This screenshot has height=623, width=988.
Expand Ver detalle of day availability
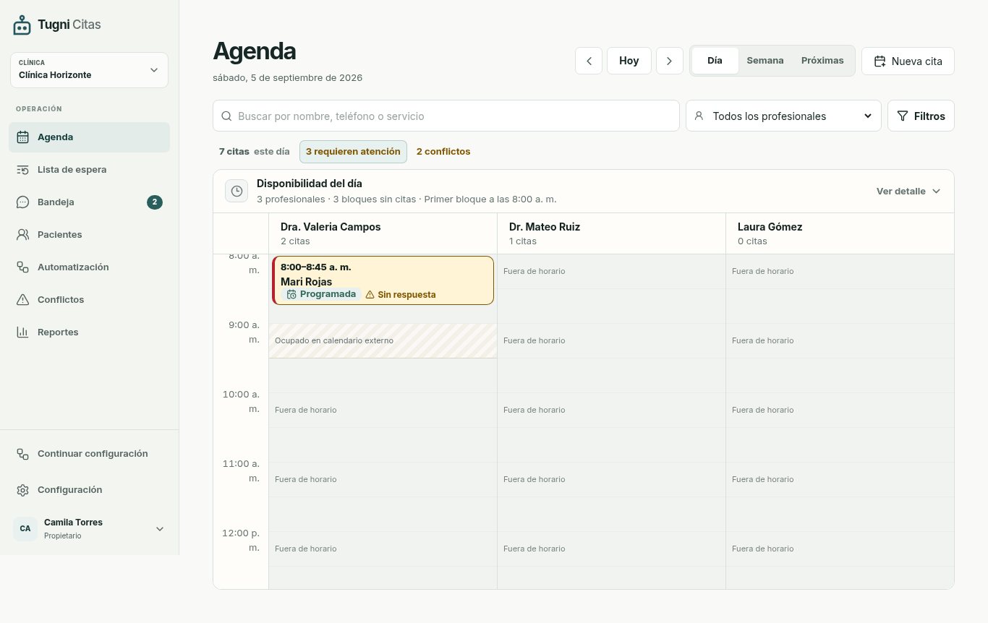point(908,191)
